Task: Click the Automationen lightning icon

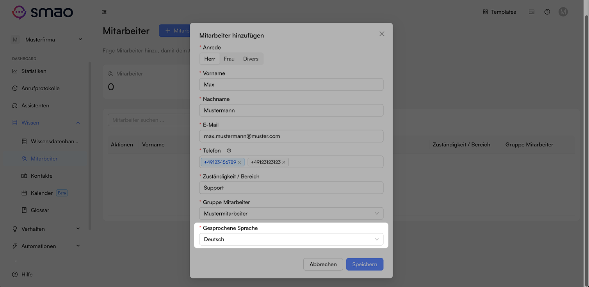Action: coord(15,246)
